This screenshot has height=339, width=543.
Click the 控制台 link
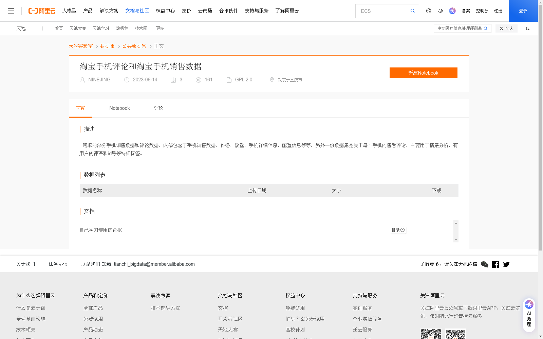coord(482,11)
